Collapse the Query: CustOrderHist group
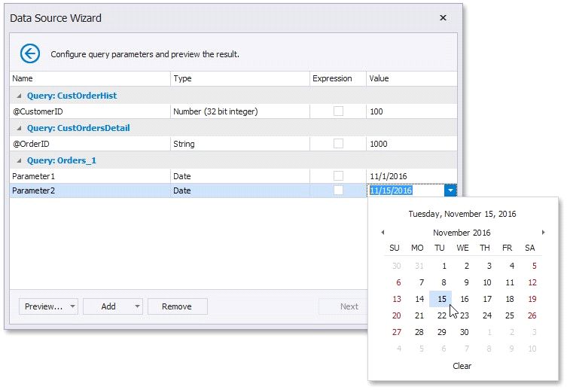The width and height of the screenshot is (567, 390). [x=19, y=96]
